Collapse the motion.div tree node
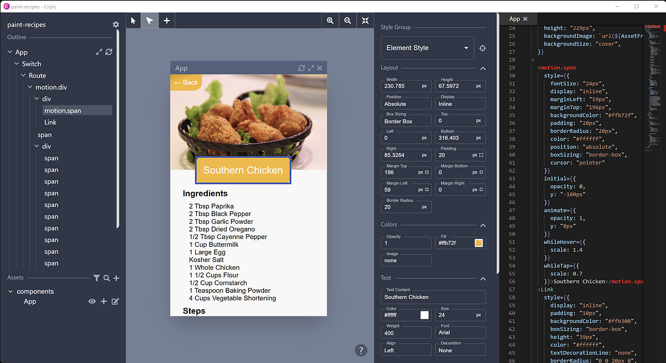The height and width of the screenshot is (363, 666). (x=30, y=87)
